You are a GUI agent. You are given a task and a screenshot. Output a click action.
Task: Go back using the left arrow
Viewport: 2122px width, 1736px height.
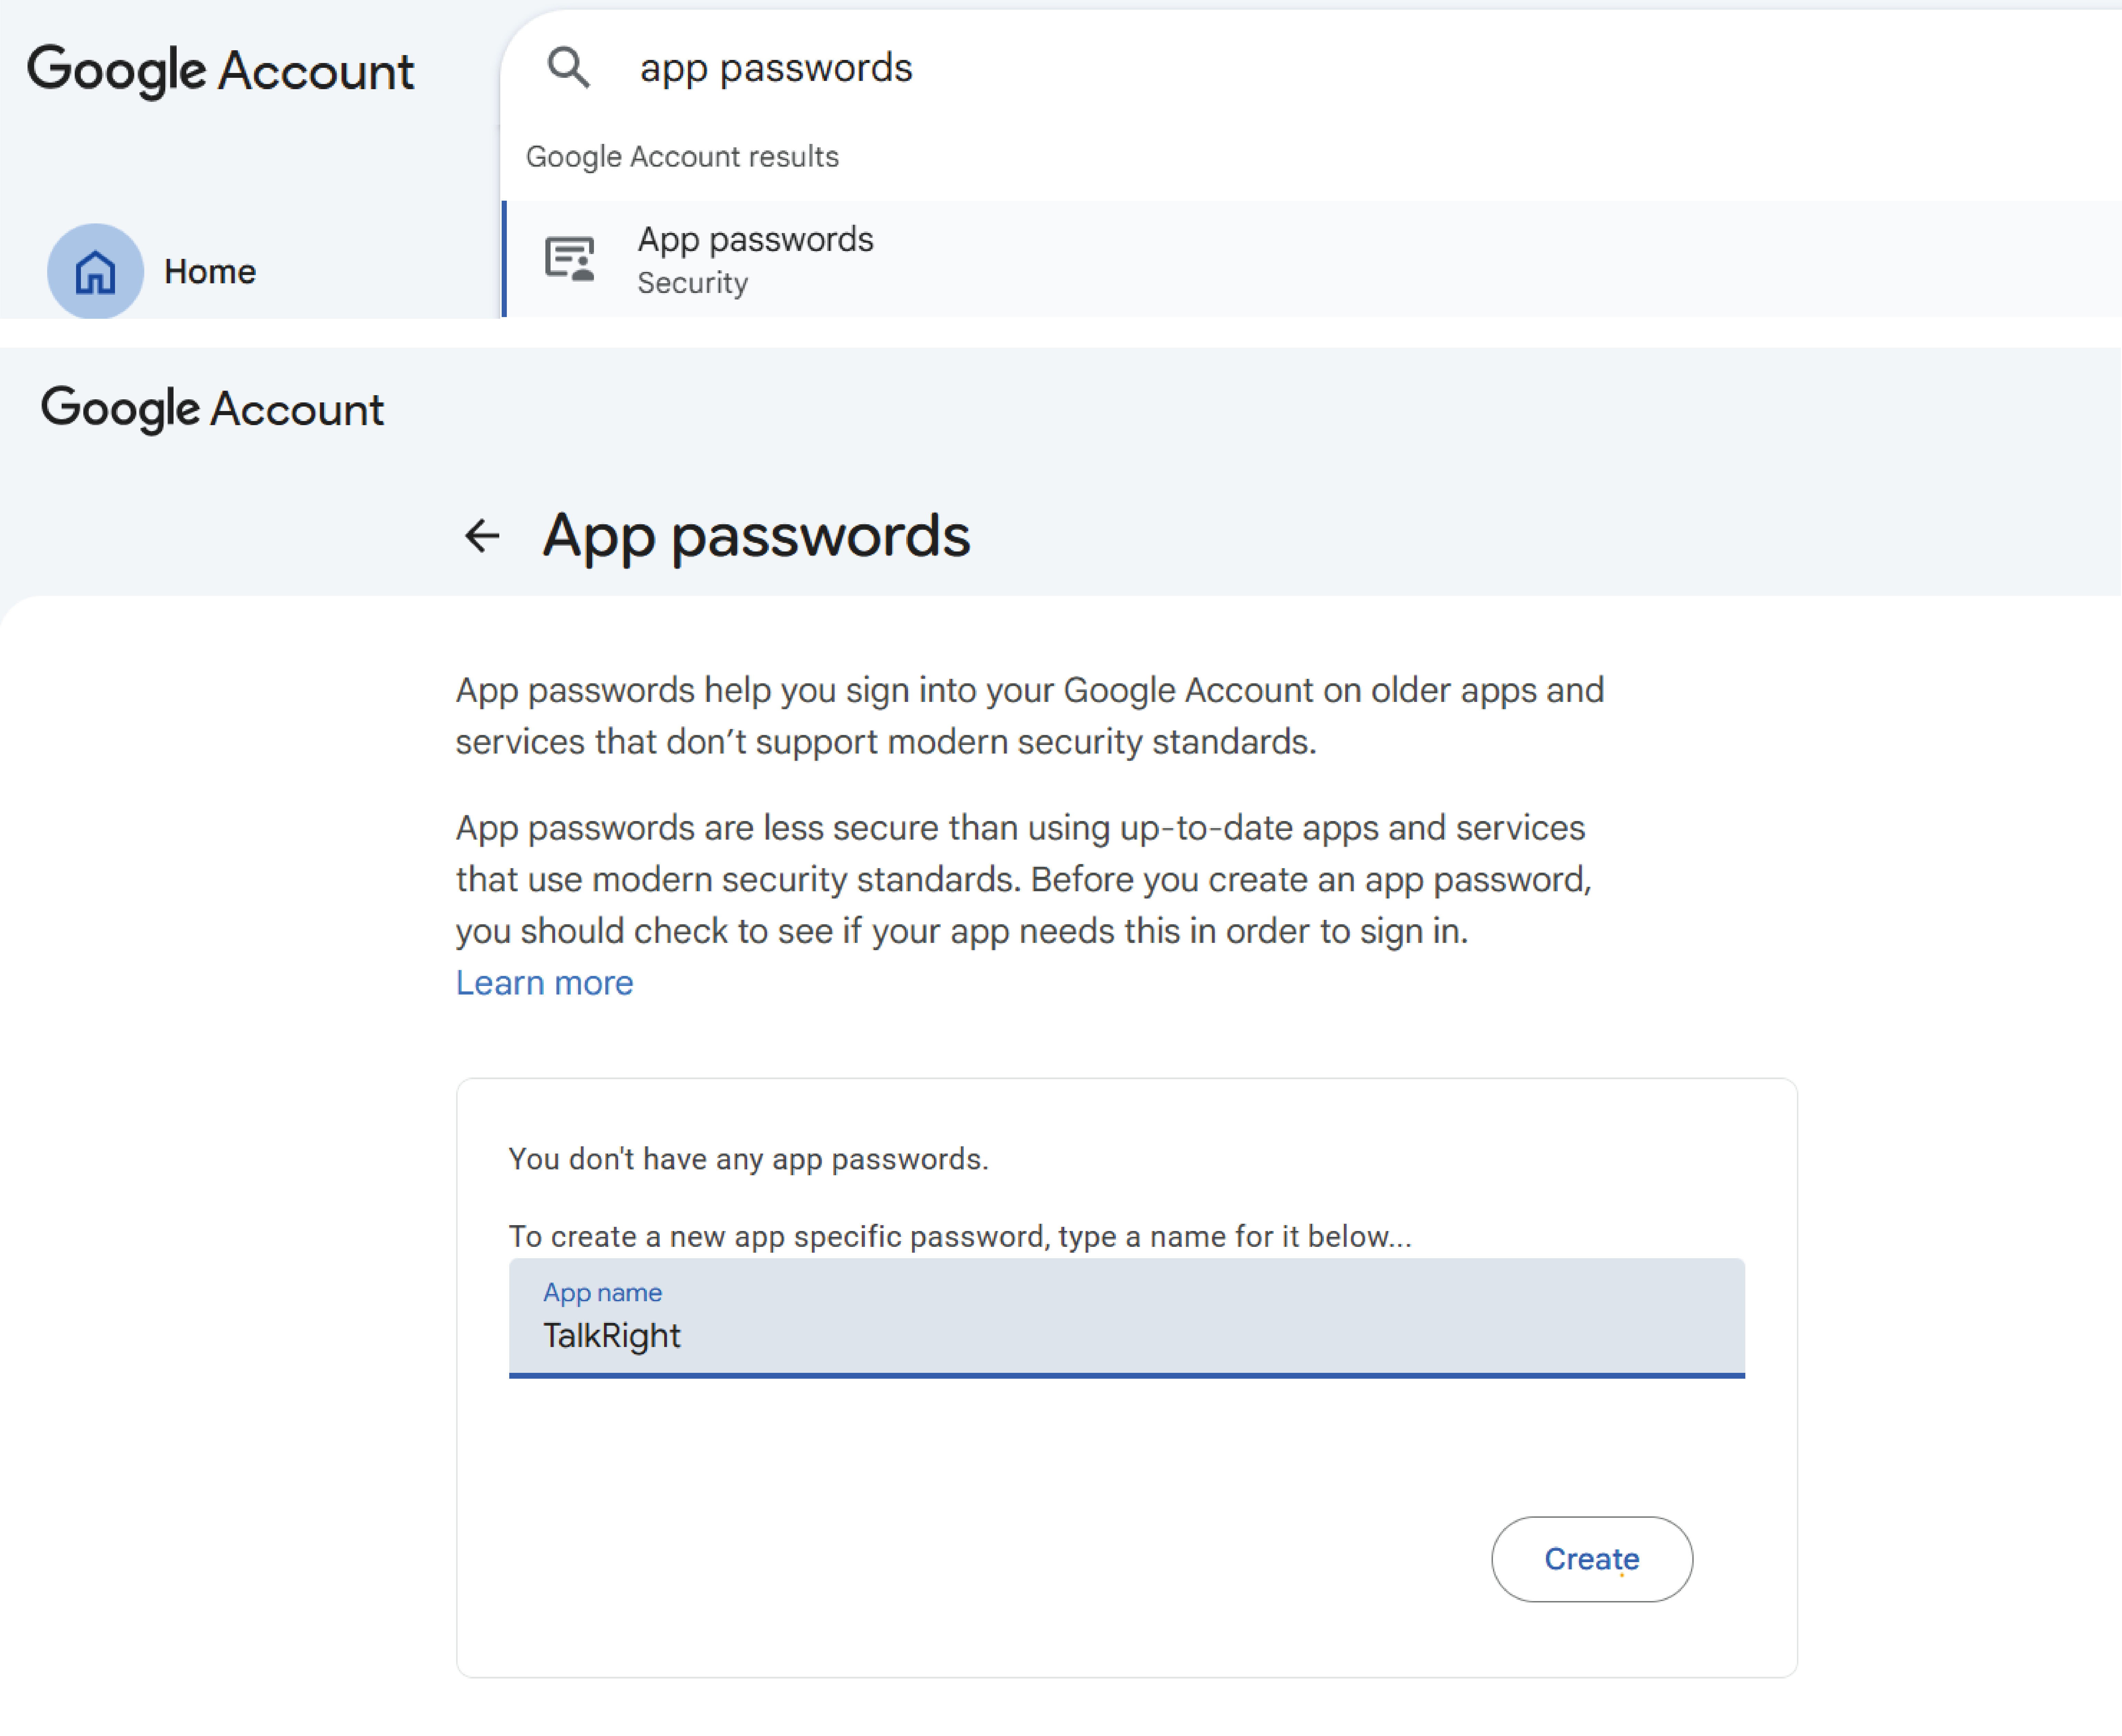[x=482, y=536]
